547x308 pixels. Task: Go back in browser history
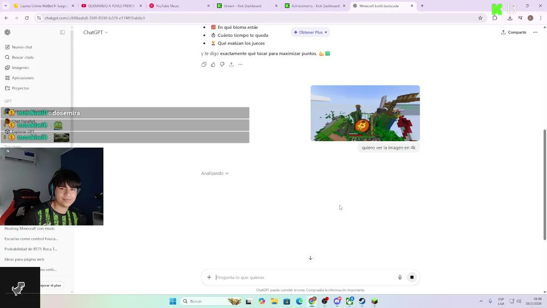pos(6,18)
